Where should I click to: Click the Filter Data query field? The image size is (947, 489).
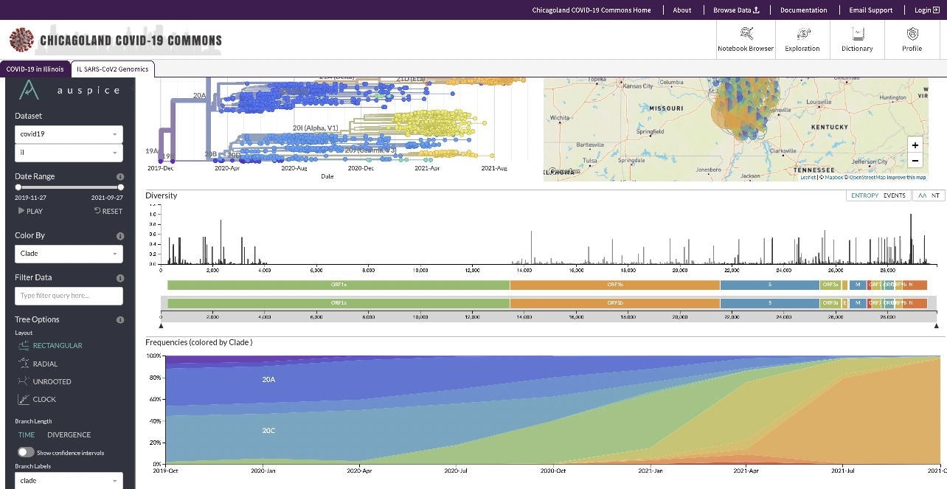pos(68,296)
